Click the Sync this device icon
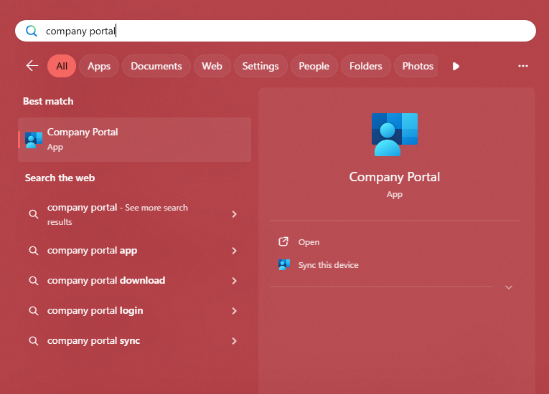 [x=284, y=264]
